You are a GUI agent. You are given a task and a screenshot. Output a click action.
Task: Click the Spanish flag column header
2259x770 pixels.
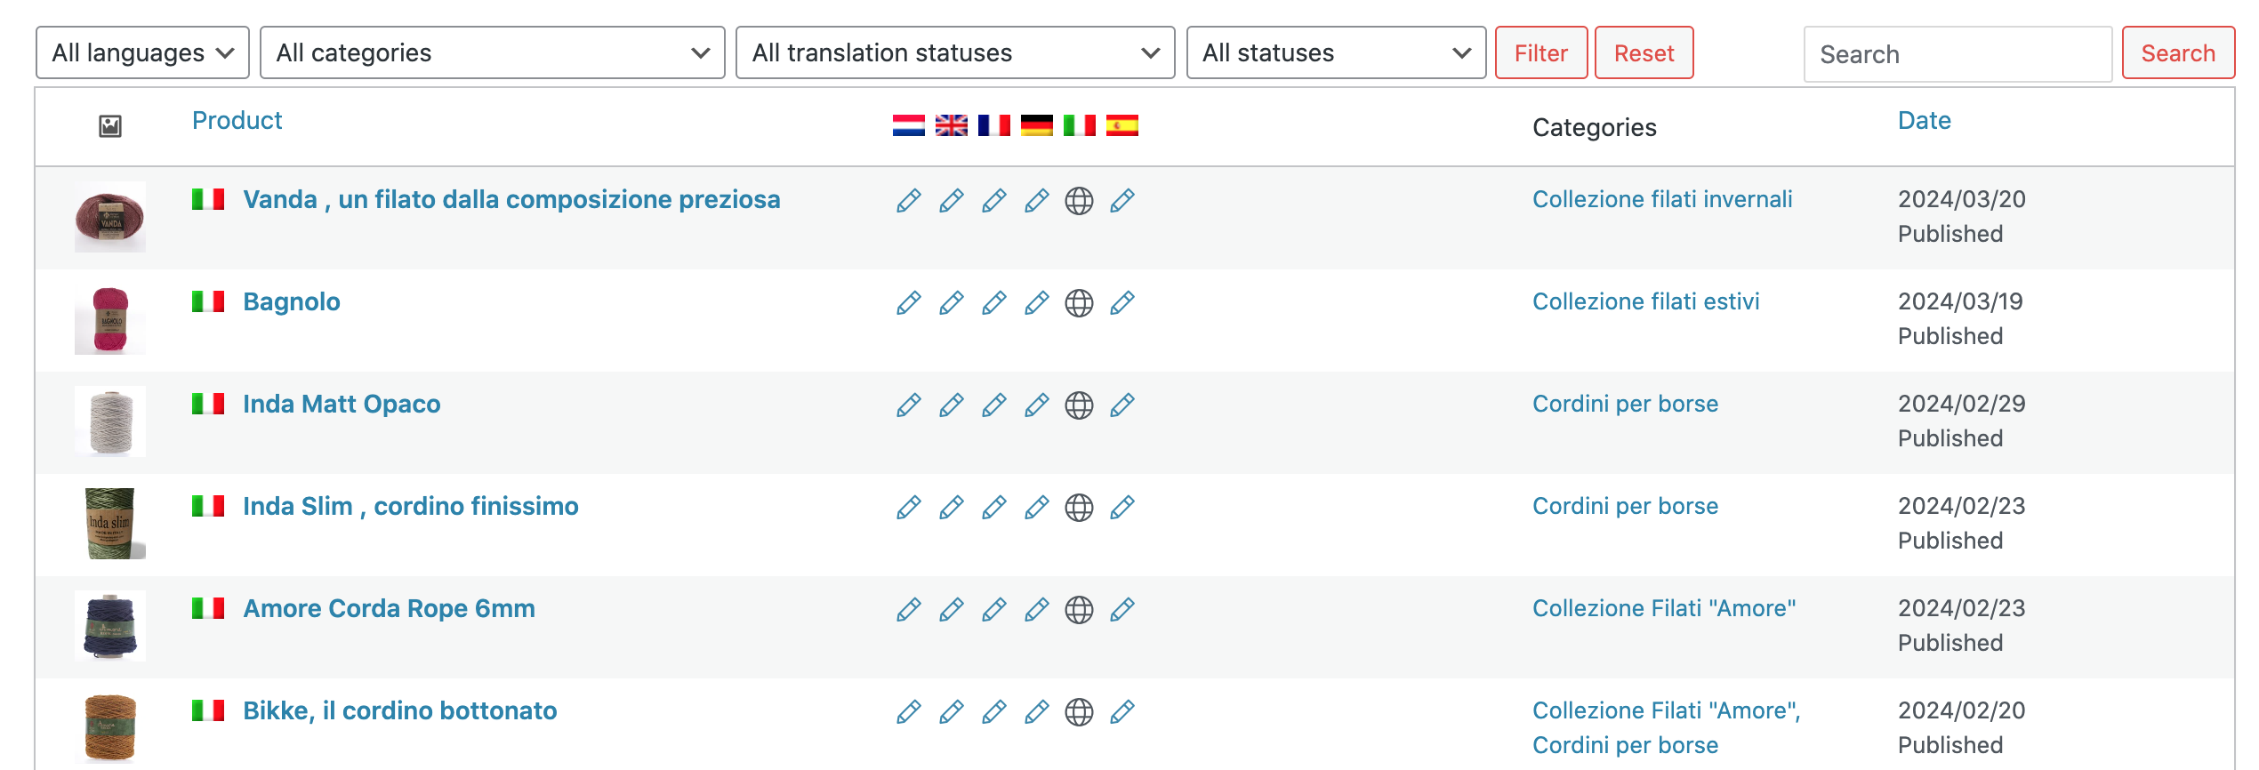pyautogui.click(x=1121, y=126)
